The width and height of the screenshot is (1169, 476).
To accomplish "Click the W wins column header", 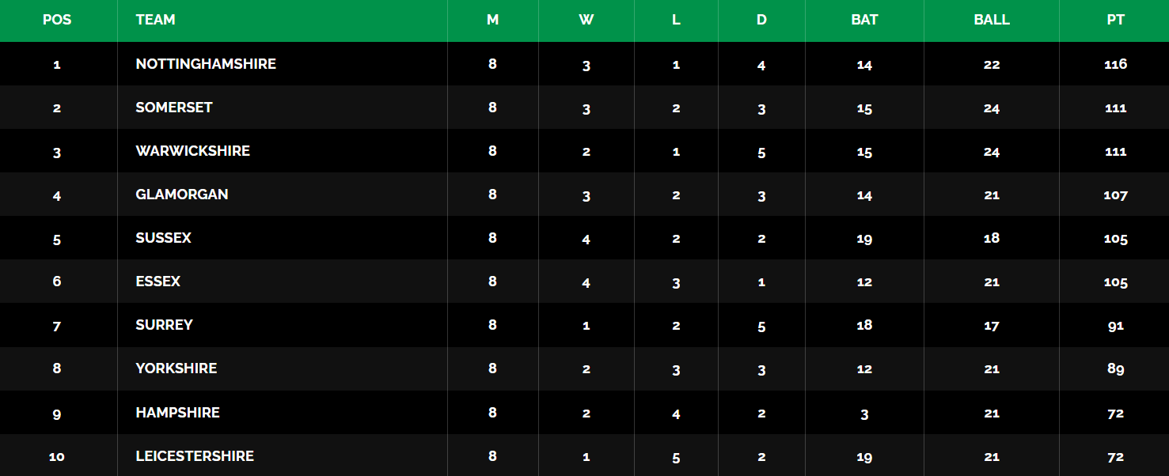I will pos(586,20).
